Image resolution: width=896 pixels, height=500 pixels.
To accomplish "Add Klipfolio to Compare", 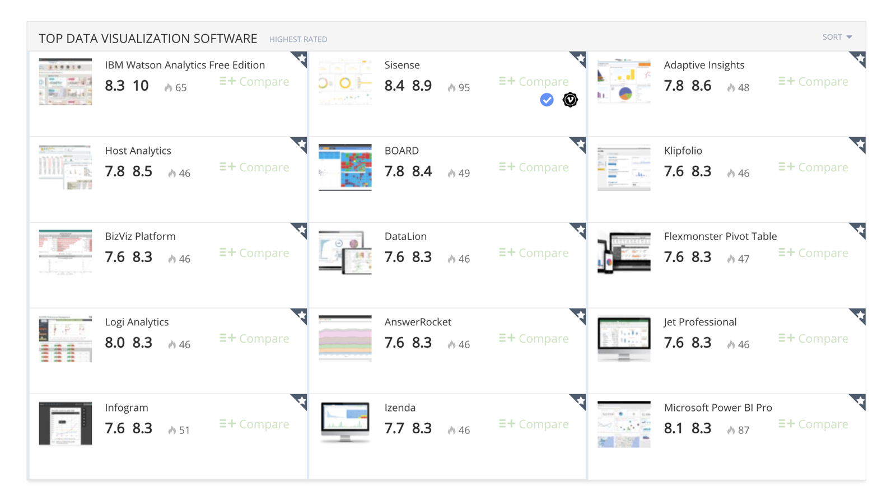I will click(x=813, y=167).
